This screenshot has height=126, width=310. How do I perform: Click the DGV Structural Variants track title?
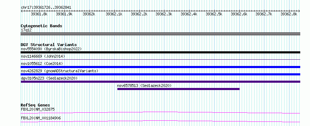coord(49,45)
